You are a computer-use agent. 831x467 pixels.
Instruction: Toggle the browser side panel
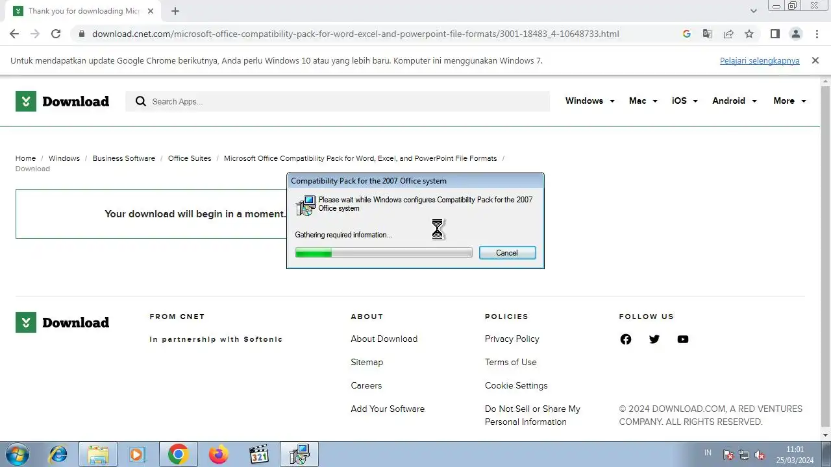pyautogui.click(x=775, y=34)
